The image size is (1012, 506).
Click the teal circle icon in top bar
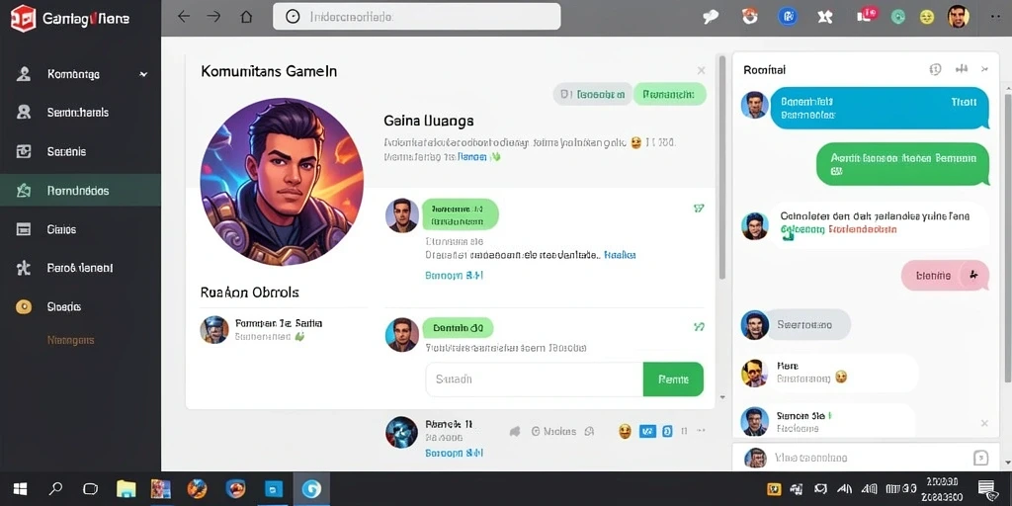897,18
